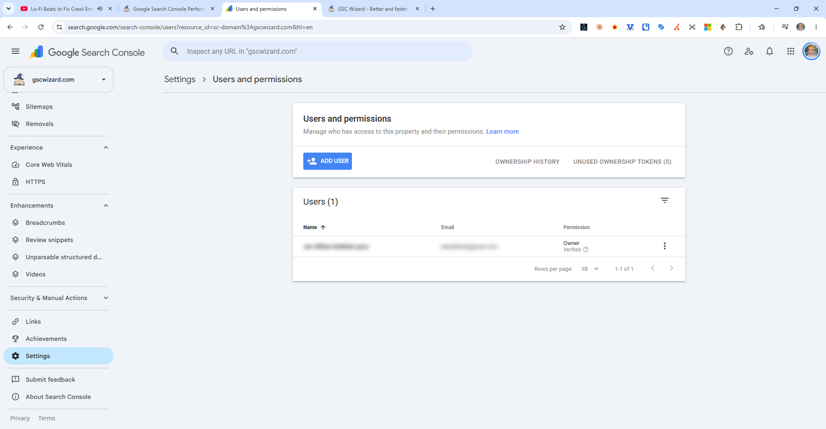Open Submit feedback
This screenshot has height=429, width=826.
(50, 380)
